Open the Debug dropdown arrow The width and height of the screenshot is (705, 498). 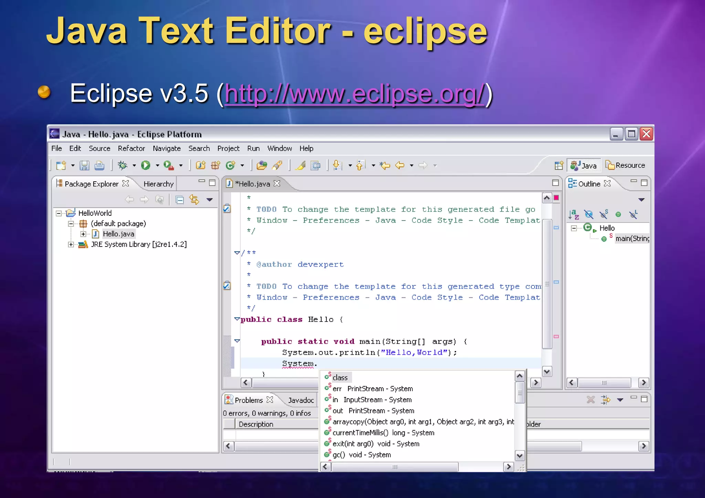tap(134, 166)
